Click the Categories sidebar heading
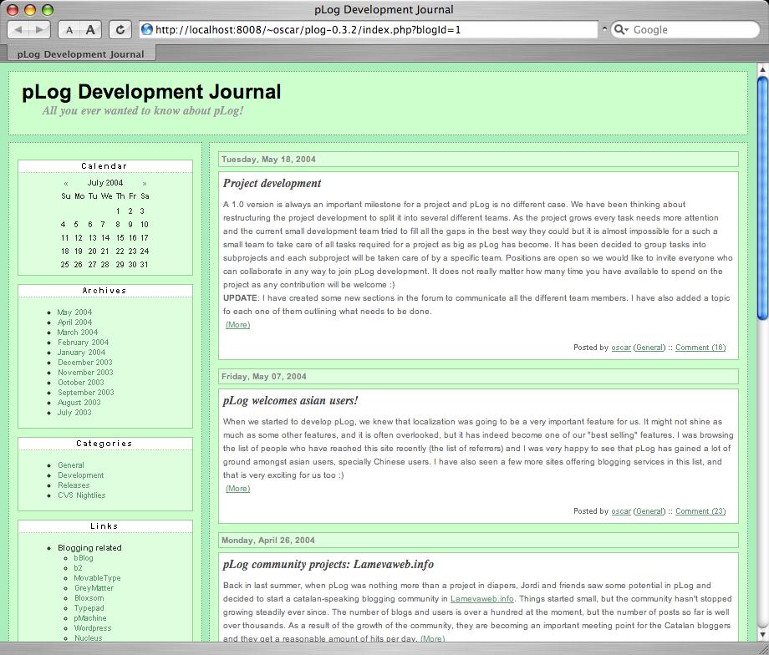The height and width of the screenshot is (655, 769). pyautogui.click(x=104, y=444)
